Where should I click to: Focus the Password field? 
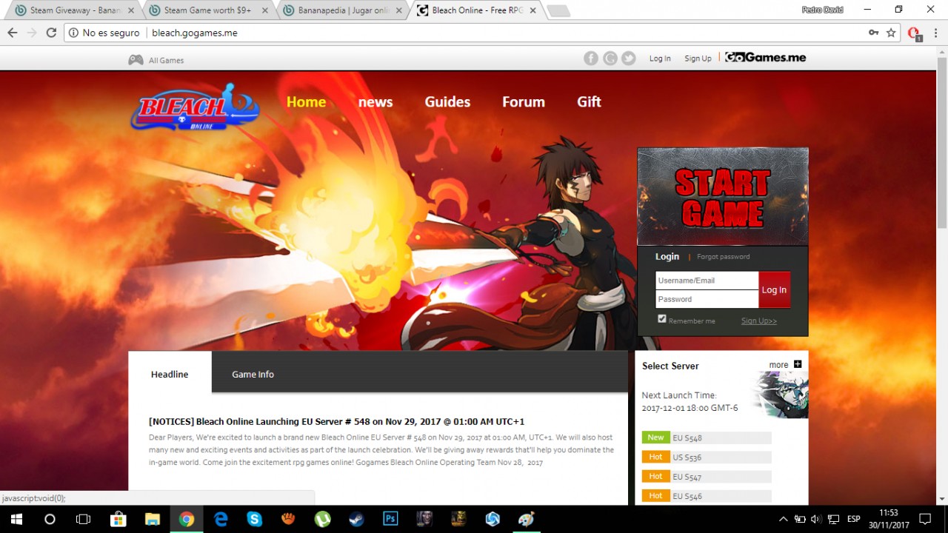707,299
